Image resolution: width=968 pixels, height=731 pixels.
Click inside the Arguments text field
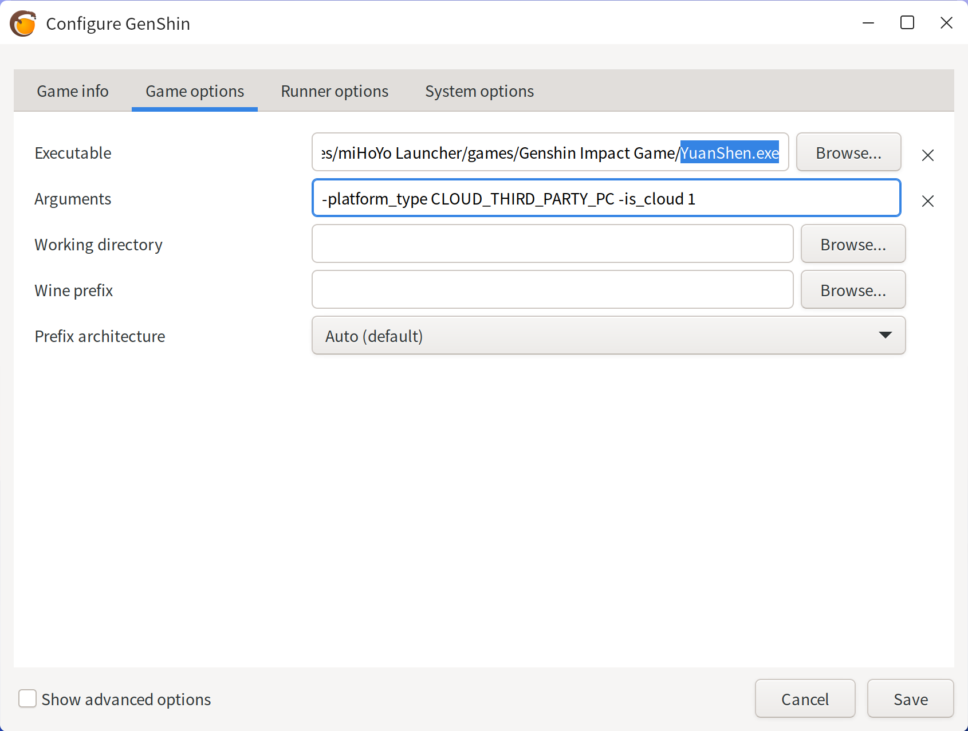pyautogui.click(x=606, y=198)
